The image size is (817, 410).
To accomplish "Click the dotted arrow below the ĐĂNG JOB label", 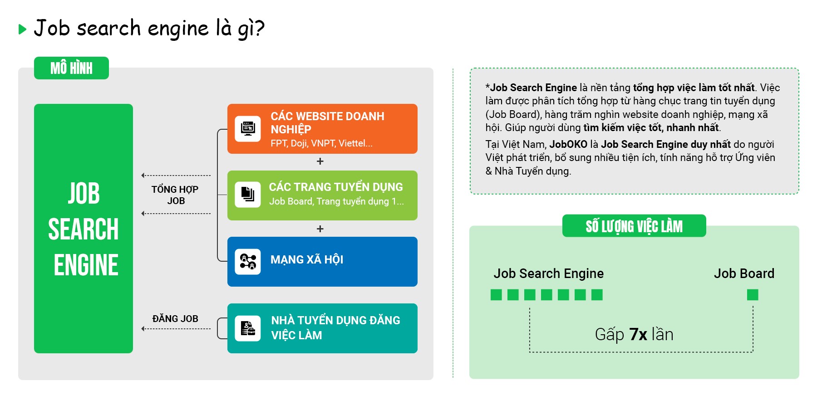I will pyautogui.click(x=176, y=329).
